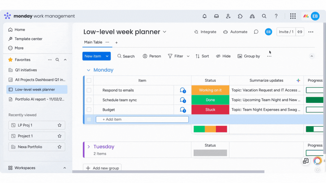This screenshot has height=183, width=326.
Task: Click the Automate button
Action: [x=235, y=32]
